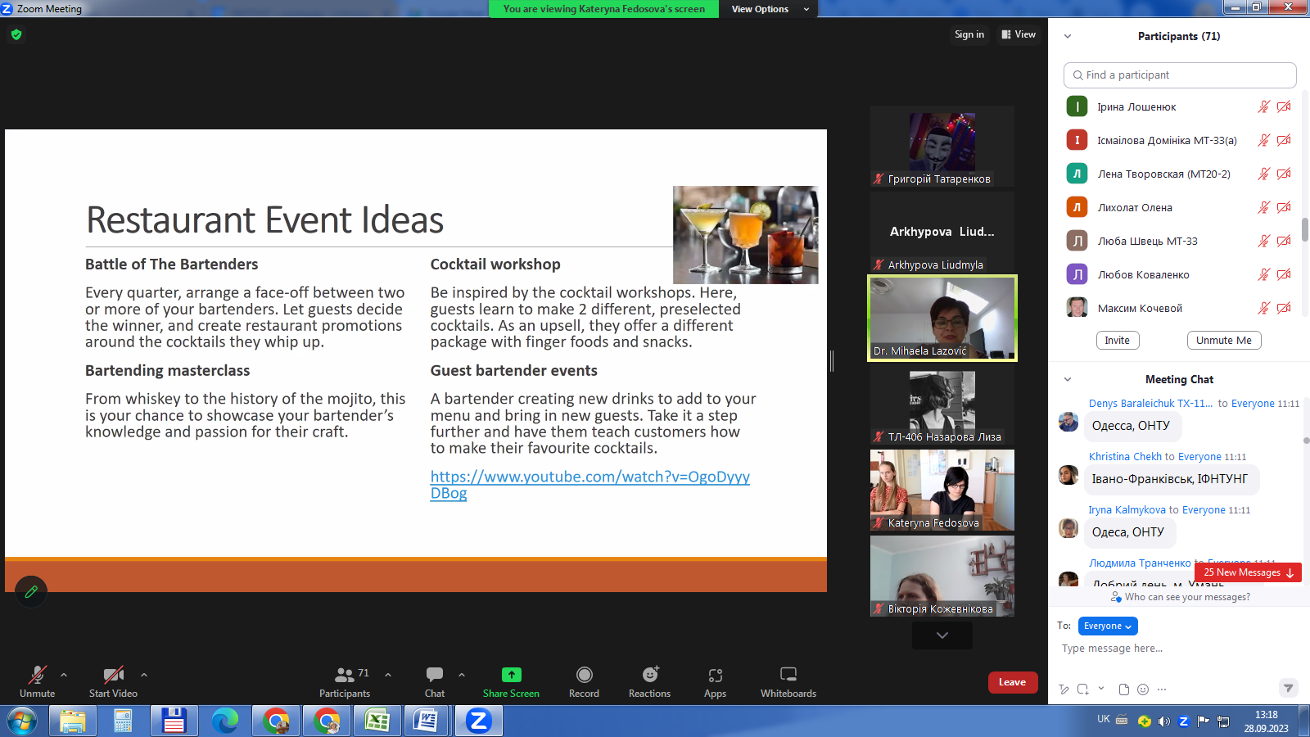
Task: Open the Apps panel icon
Action: pos(715,675)
